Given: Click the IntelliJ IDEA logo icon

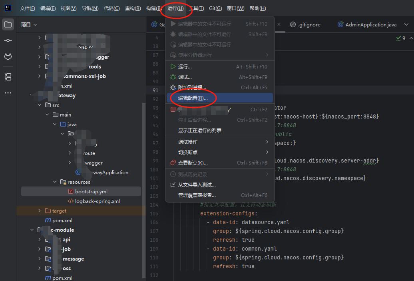Looking at the screenshot, I should pos(8,8).
